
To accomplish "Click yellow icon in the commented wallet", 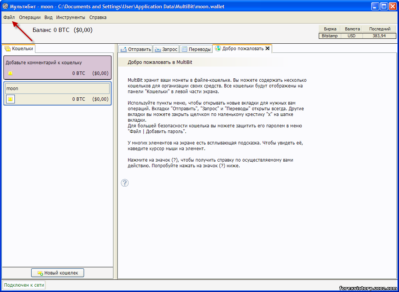I will tap(10, 73).
